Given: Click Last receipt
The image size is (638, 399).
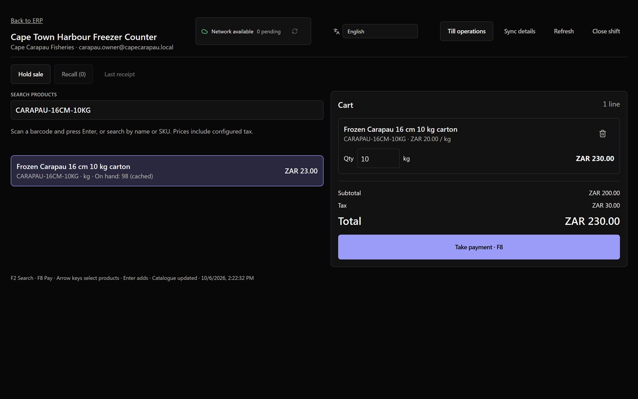Looking at the screenshot, I should pos(120,74).
